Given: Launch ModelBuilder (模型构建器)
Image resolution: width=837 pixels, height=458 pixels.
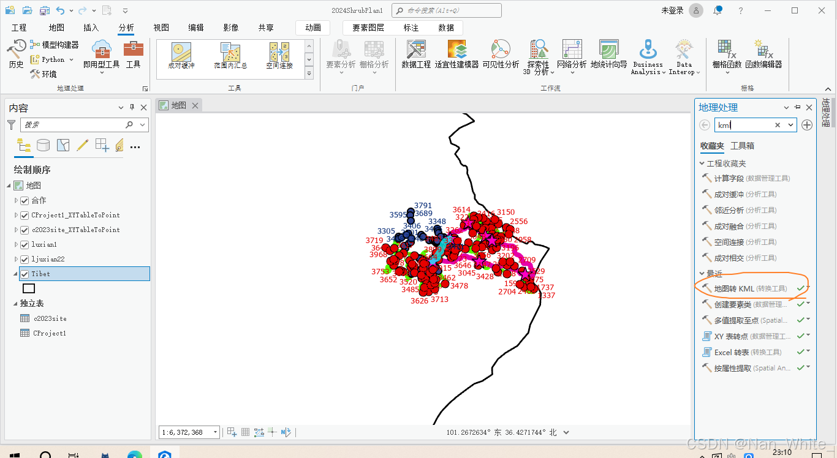Looking at the screenshot, I should pyautogui.click(x=54, y=45).
